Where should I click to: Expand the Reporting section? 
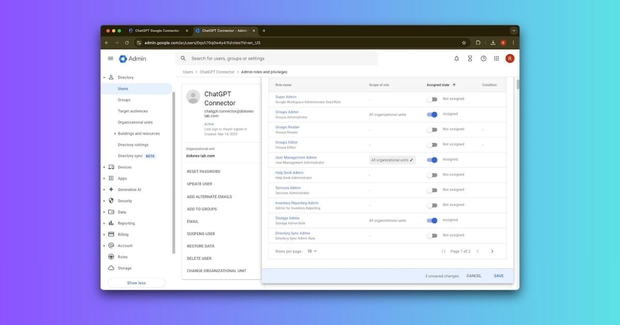tap(104, 223)
